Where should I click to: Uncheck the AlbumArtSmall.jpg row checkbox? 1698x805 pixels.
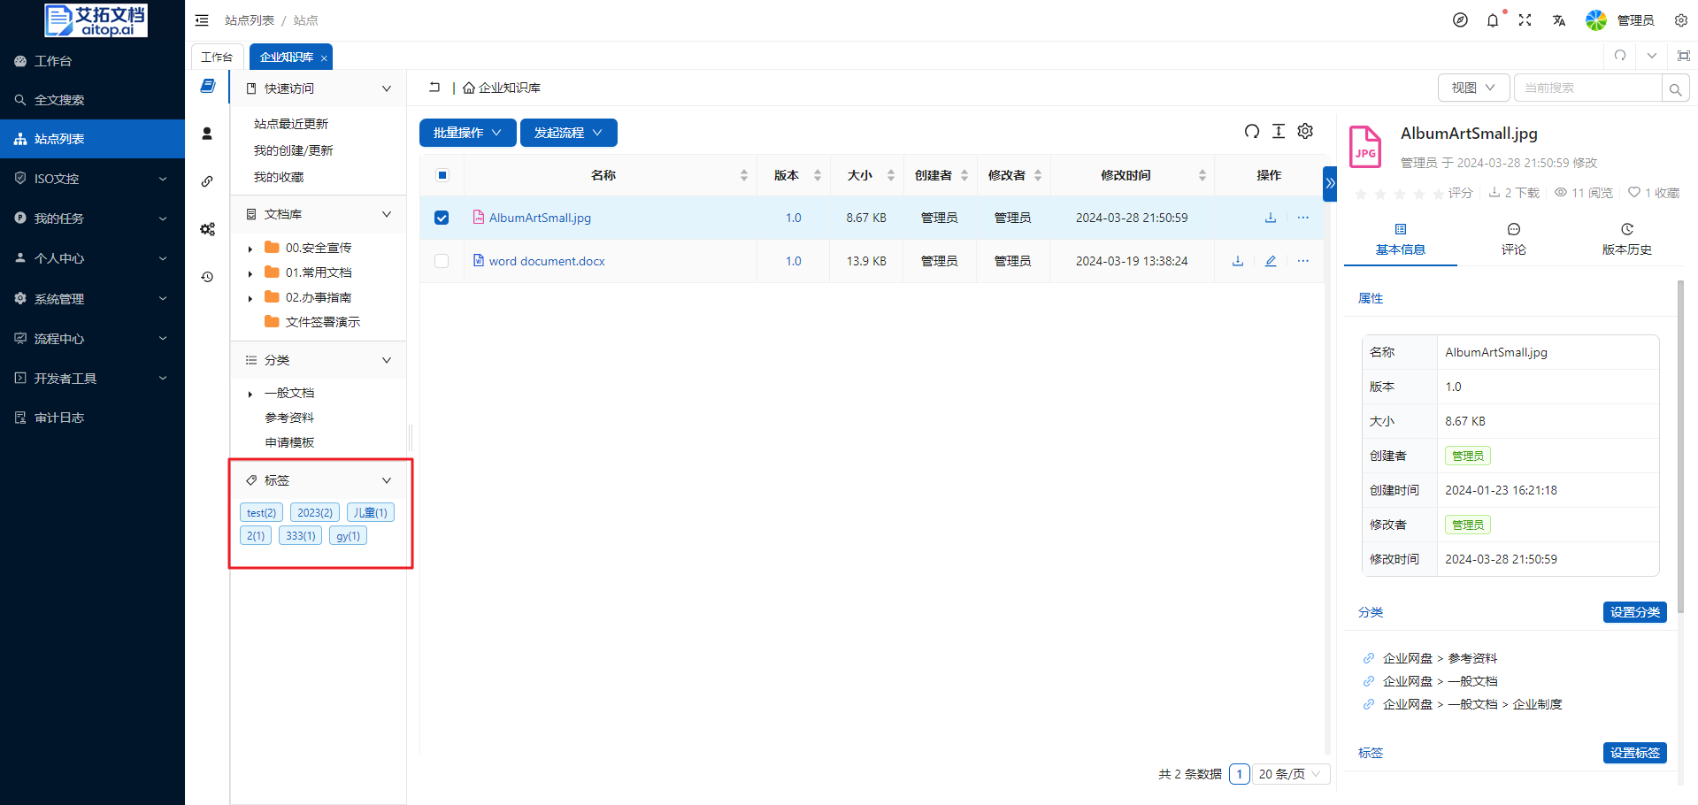[x=442, y=218]
